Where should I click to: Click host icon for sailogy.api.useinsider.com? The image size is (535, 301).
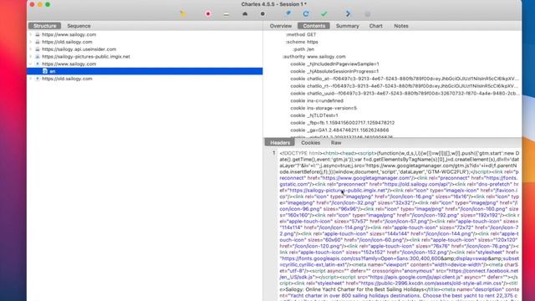click(x=38, y=49)
